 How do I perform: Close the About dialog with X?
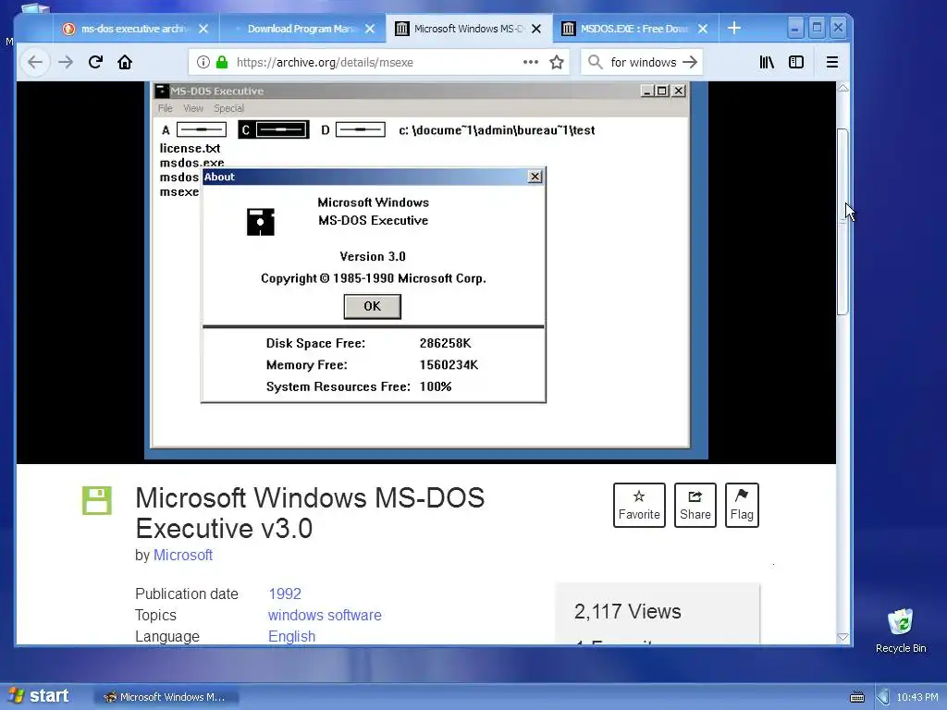point(535,177)
